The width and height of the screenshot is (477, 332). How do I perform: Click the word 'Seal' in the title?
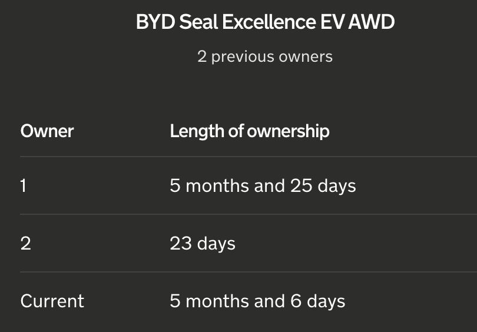[x=198, y=22]
